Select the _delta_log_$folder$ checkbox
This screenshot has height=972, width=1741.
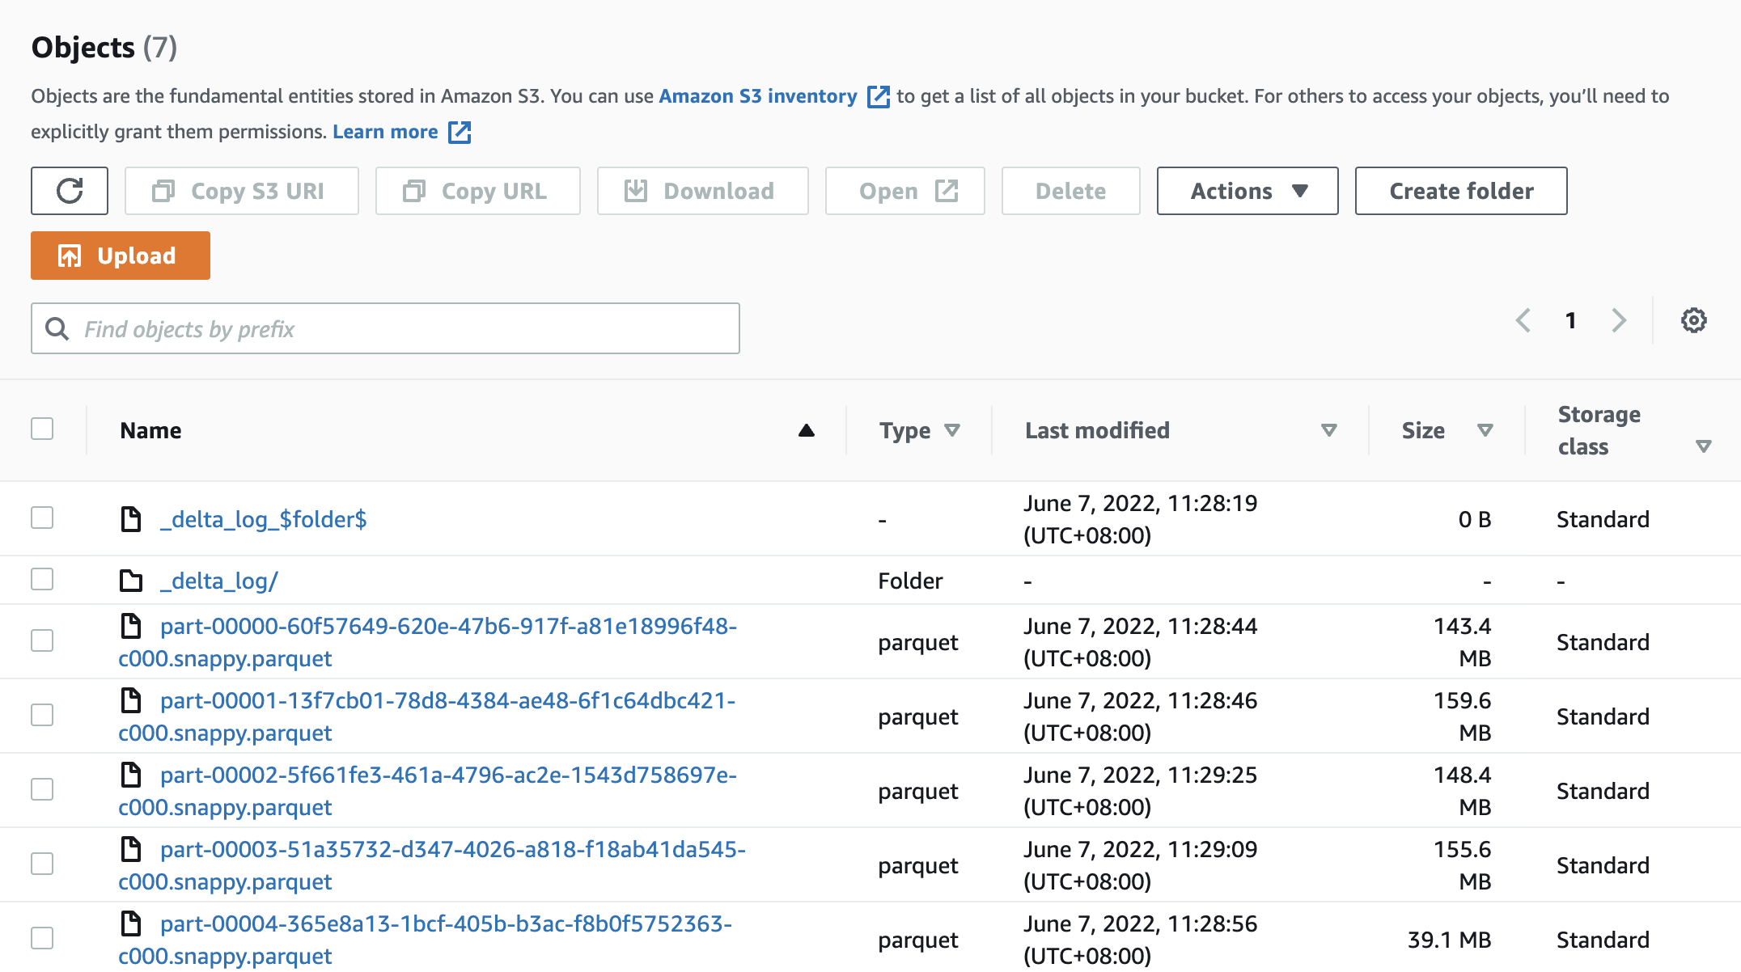[42, 517]
